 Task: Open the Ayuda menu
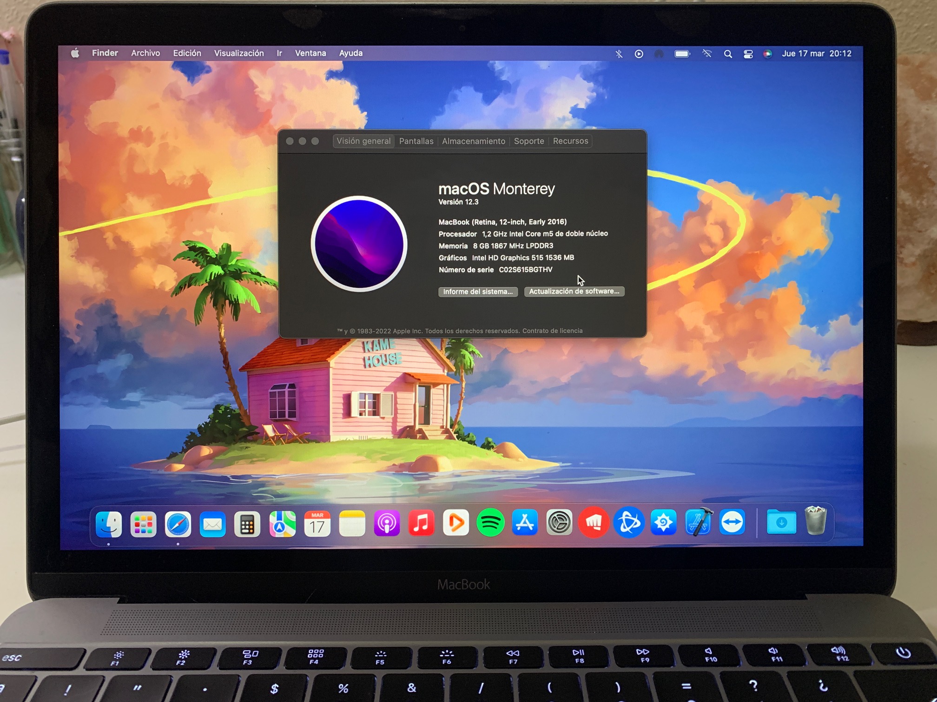click(x=350, y=53)
